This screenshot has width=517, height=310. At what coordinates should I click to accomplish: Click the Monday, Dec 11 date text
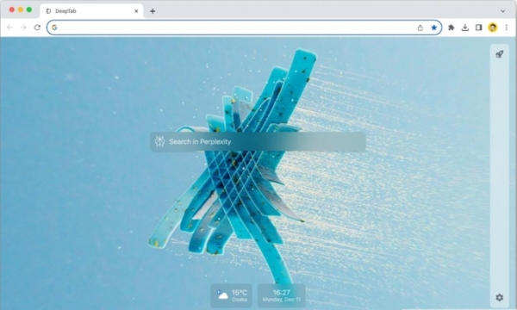(x=281, y=300)
